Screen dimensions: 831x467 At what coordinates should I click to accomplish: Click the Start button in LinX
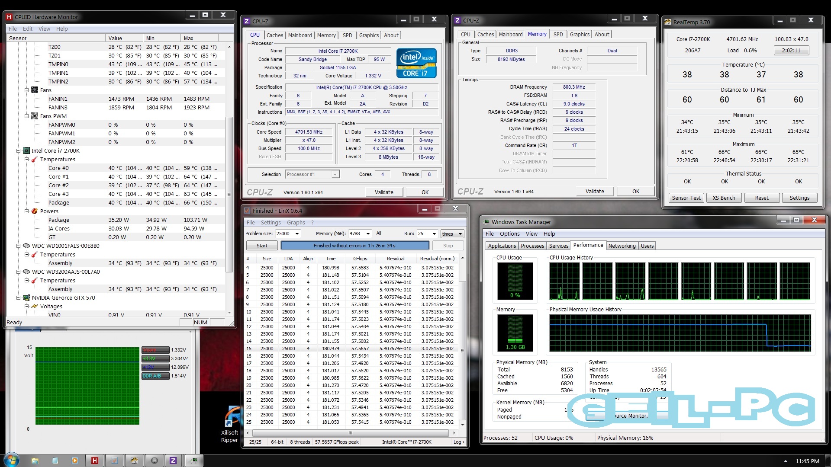click(262, 246)
